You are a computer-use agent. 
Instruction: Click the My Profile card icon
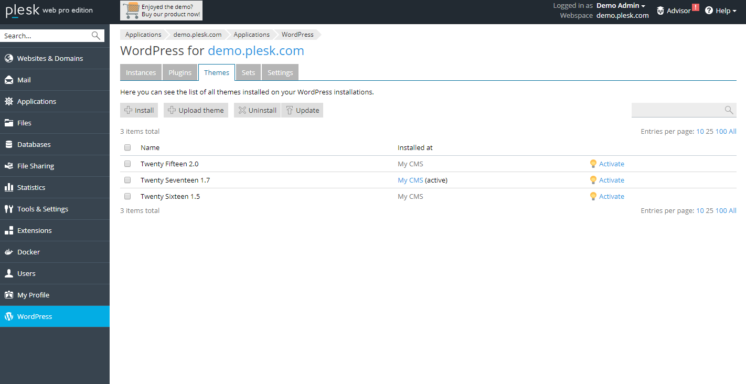[x=9, y=295]
